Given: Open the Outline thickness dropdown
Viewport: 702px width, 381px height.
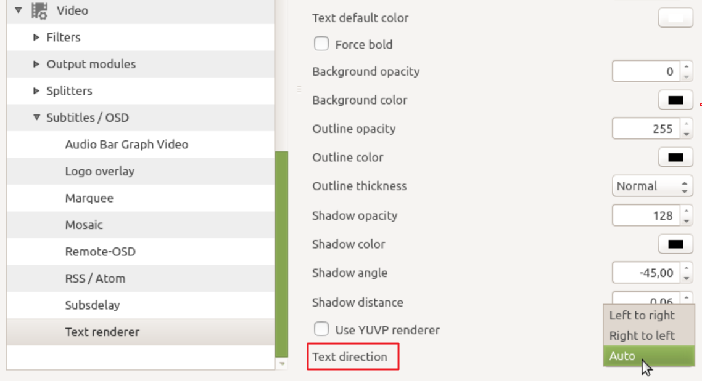Looking at the screenshot, I should point(652,186).
